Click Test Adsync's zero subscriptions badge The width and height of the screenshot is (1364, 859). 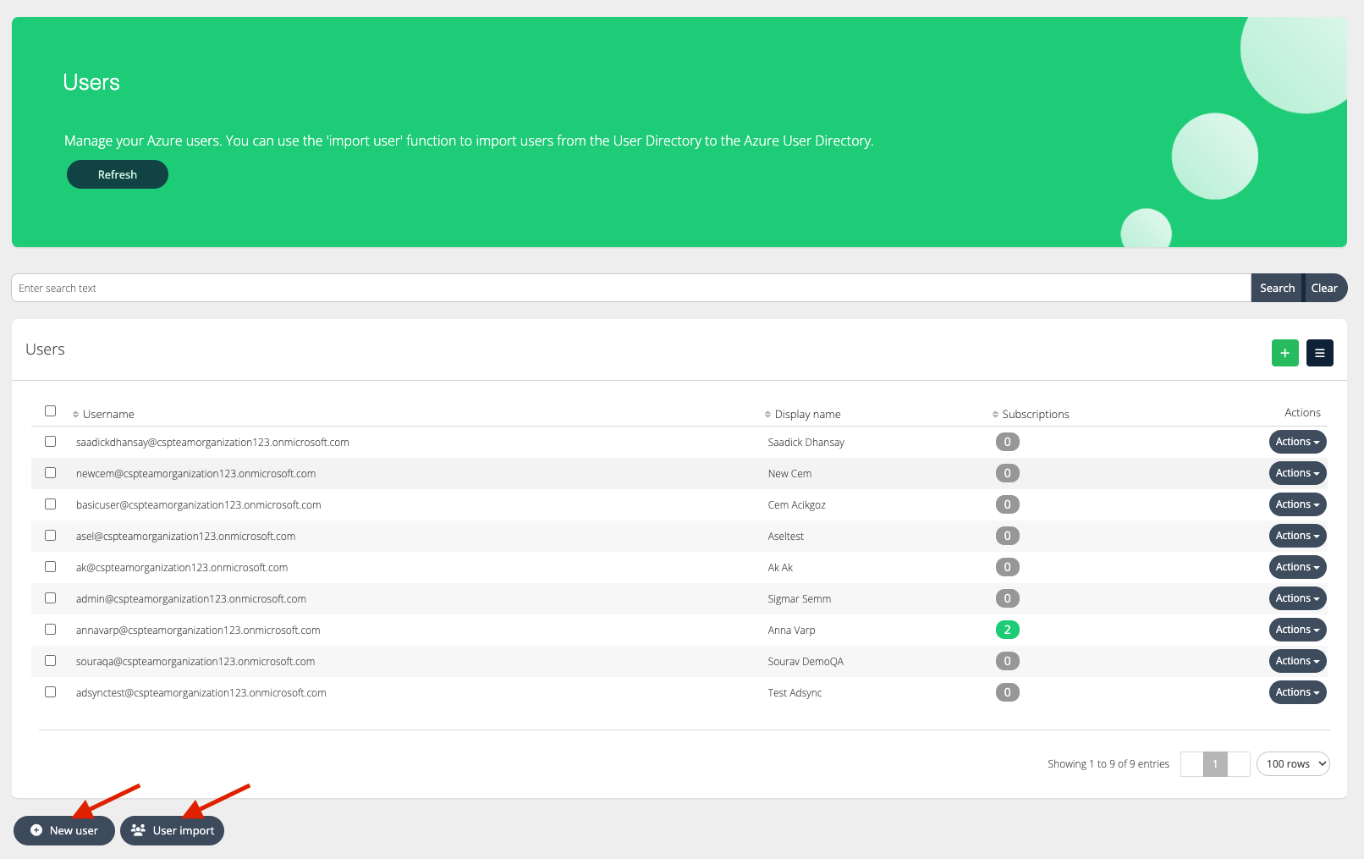point(1007,692)
